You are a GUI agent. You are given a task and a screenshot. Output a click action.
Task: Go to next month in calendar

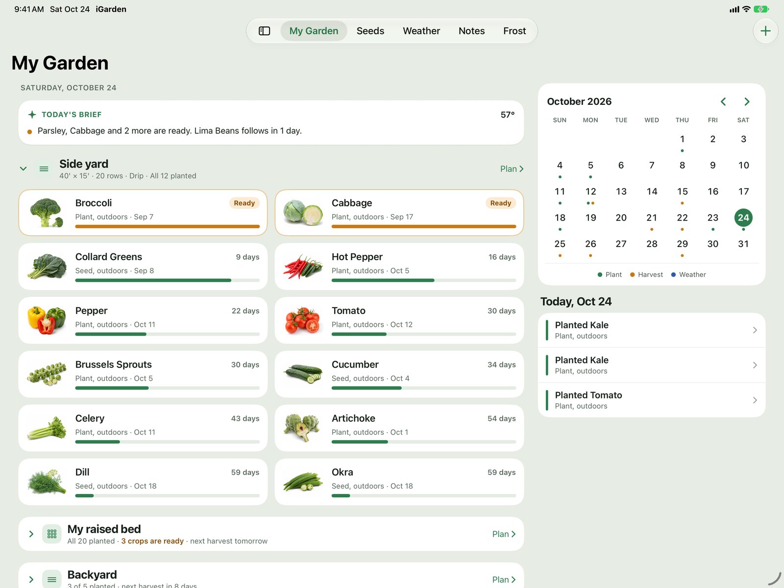click(x=747, y=101)
